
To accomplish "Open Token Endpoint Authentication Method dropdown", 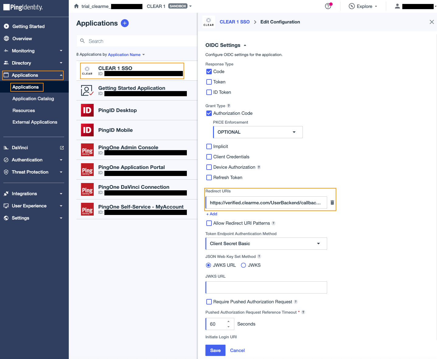I will point(266,244).
